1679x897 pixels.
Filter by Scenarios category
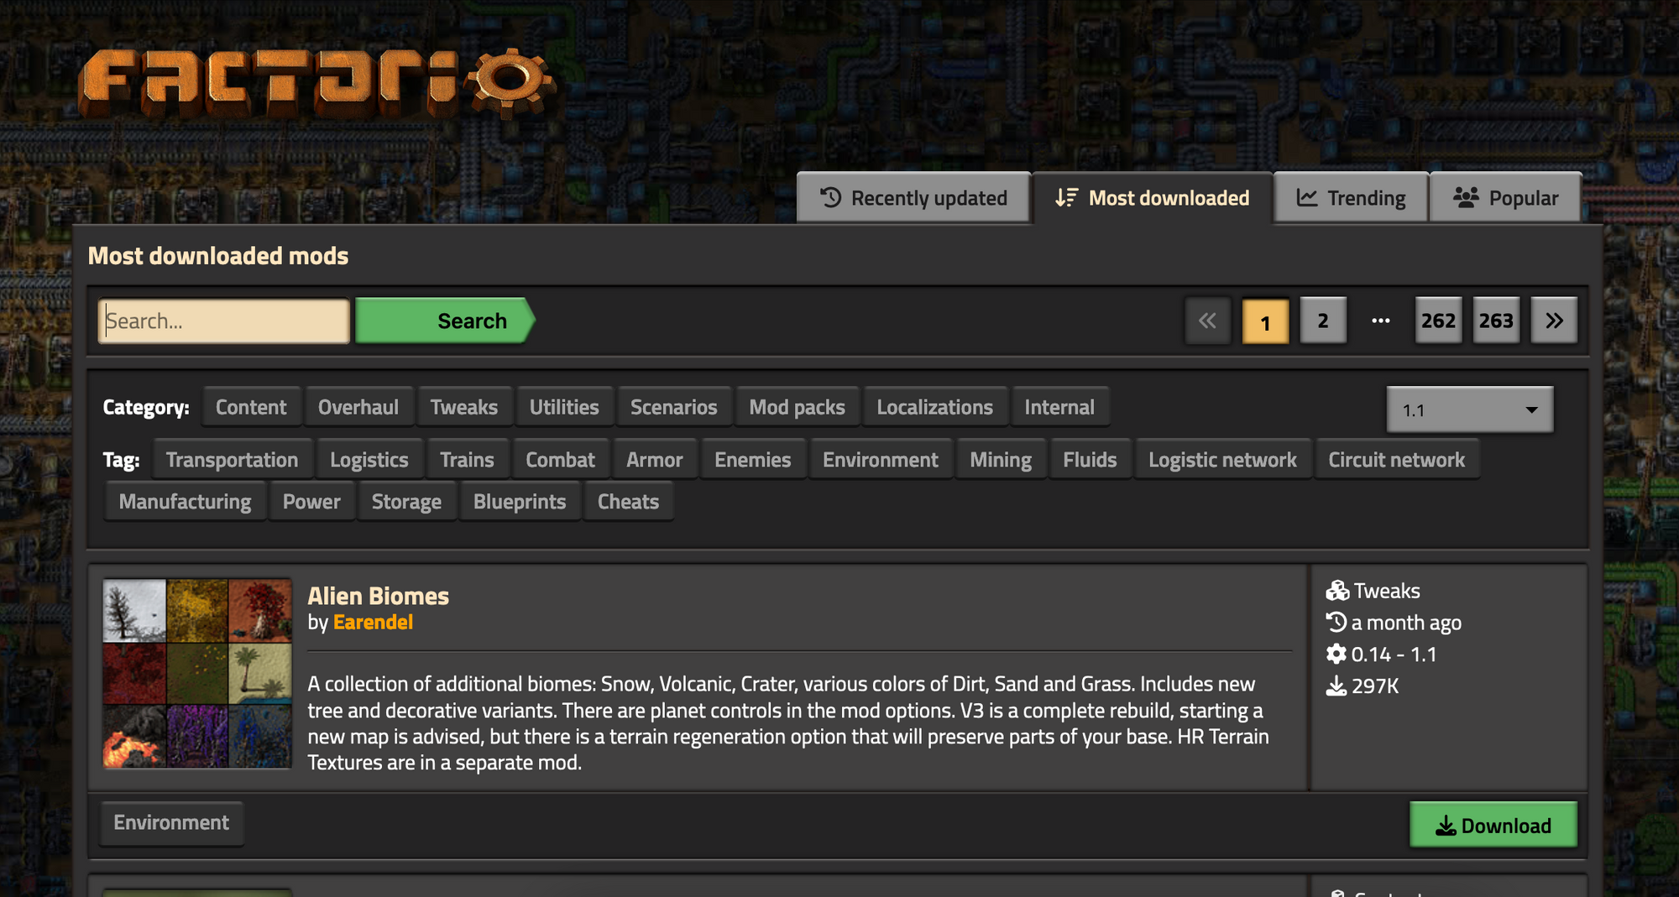[x=674, y=407]
